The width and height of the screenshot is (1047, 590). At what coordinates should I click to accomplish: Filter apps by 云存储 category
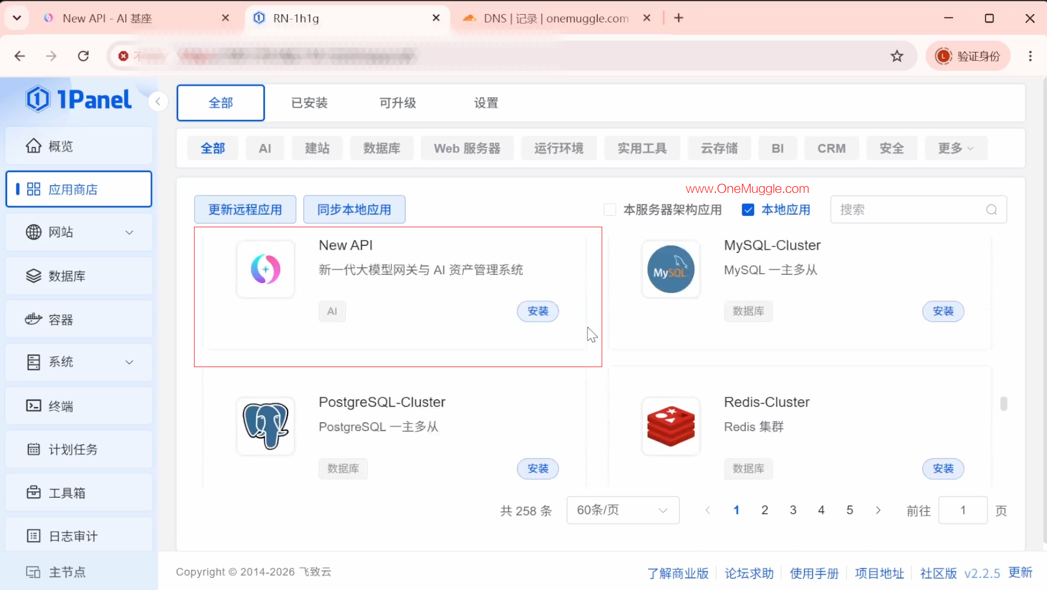pyautogui.click(x=719, y=148)
